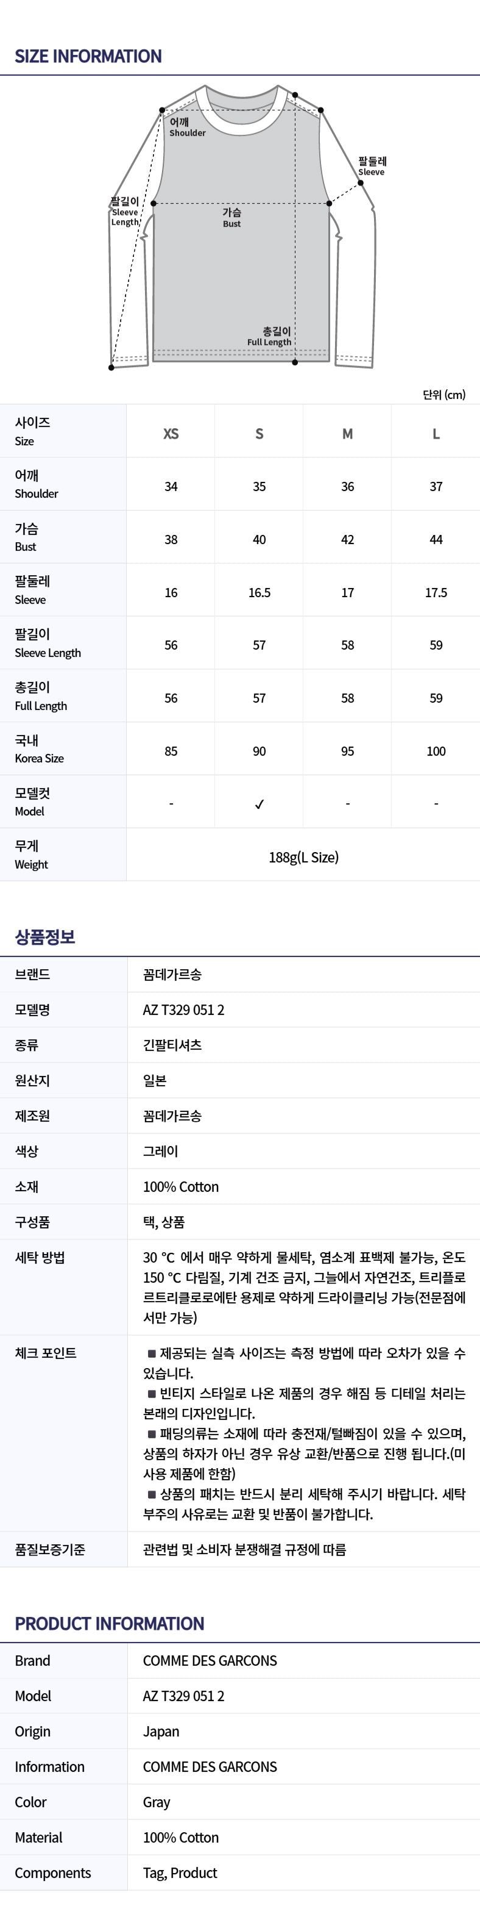The height and width of the screenshot is (1931, 480).
Task: Select the L size column header
Action: pos(436,434)
